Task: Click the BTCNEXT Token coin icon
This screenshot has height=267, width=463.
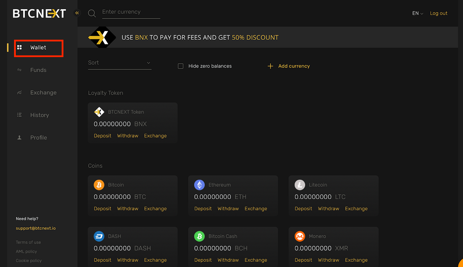Action: 99,112
